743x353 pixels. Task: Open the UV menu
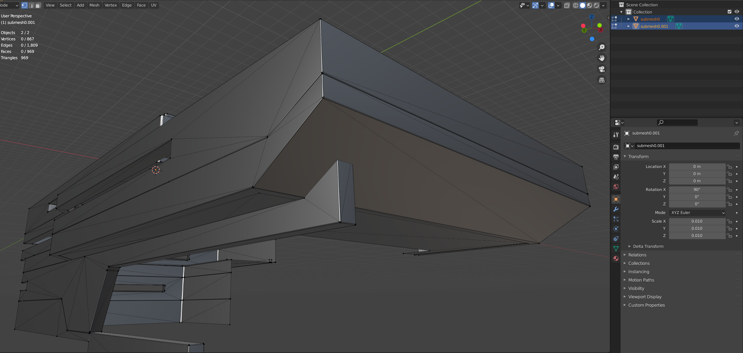pos(154,5)
